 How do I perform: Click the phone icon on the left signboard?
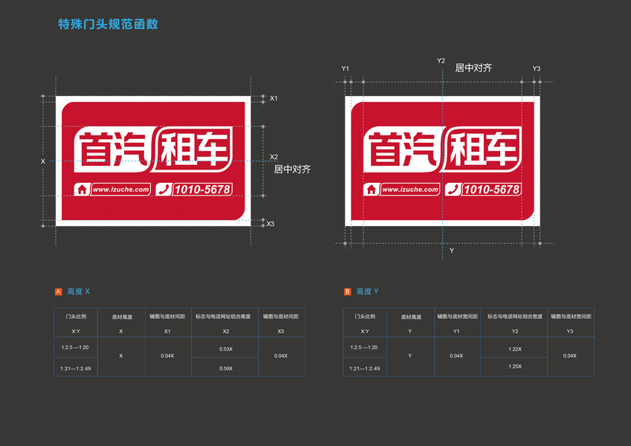[164, 190]
